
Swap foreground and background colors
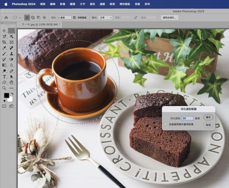tap(12, 94)
